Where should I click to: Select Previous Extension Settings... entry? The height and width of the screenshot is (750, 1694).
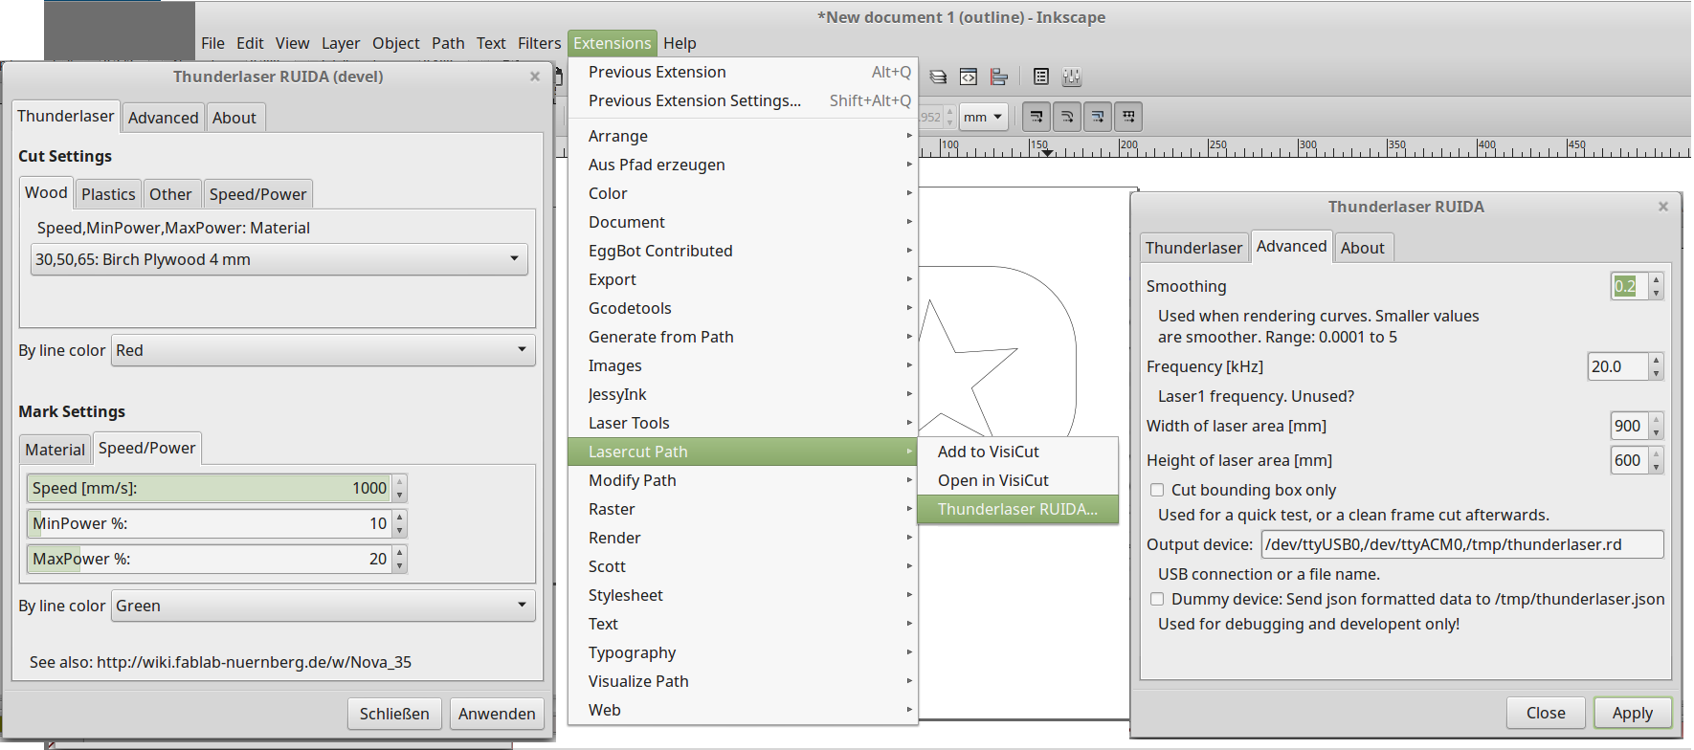point(743,100)
